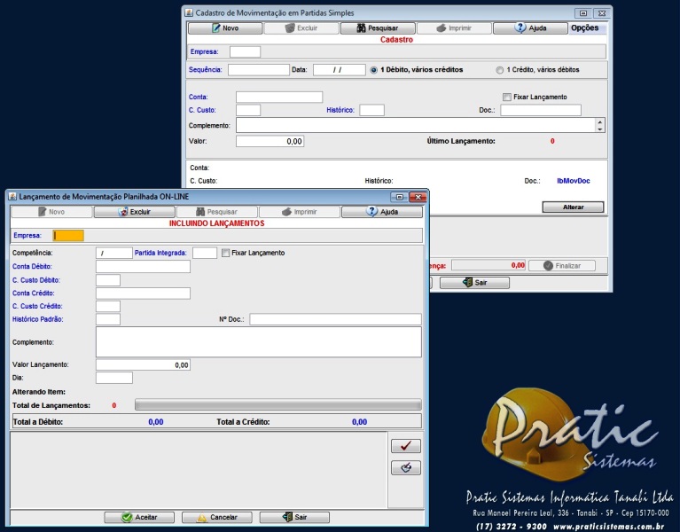Click the Nº Doc. input field
Viewport: 680px width, 532px height.
click(336, 319)
